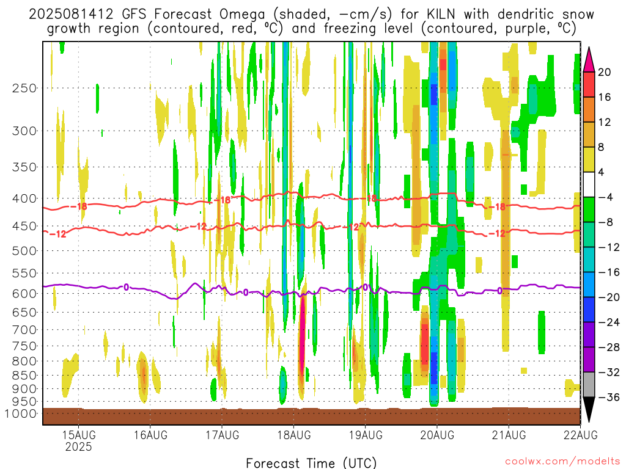Click the 17AUG date label
Screen dimensions: 626x469
(223, 435)
